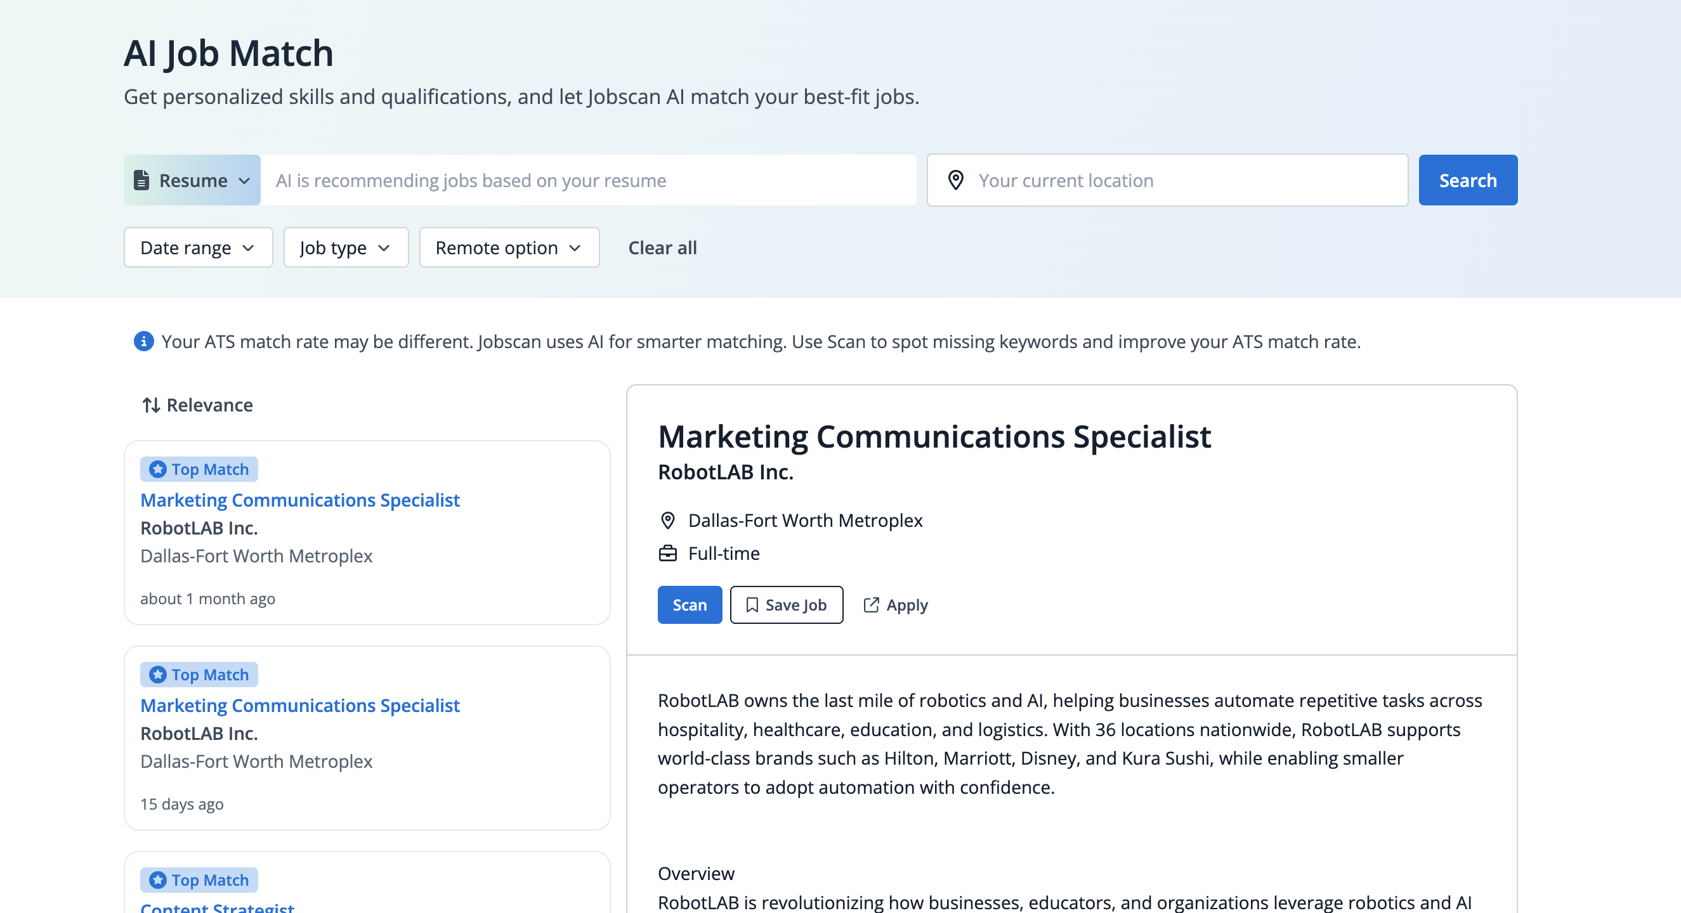The height and width of the screenshot is (913, 1681).
Task: Click the resume document icon
Action: tap(141, 180)
